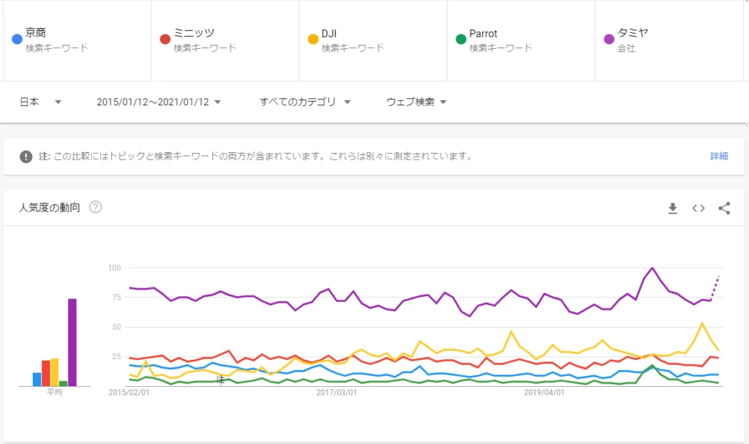
Task: Expand the すべてのカテゴリ dropdown
Action: [305, 102]
